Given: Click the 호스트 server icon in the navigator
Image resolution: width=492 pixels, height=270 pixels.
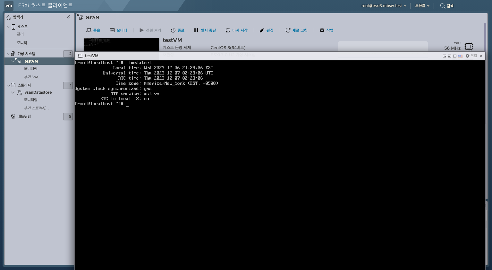Looking at the screenshot, I should pos(13,27).
